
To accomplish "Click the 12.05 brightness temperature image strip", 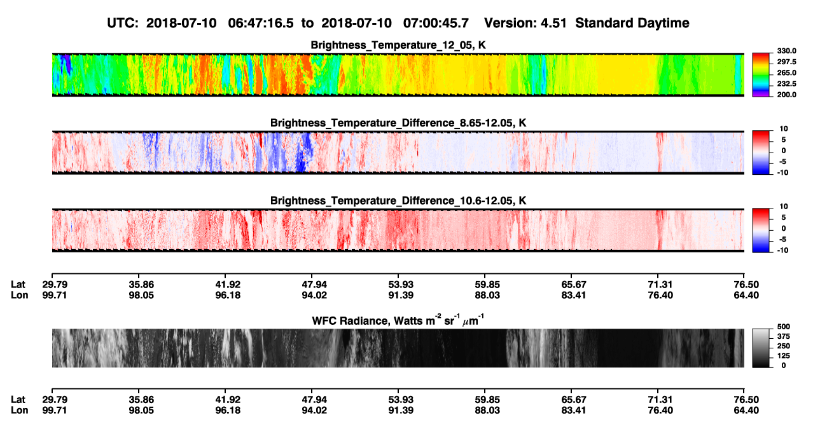I will tap(398, 74).
